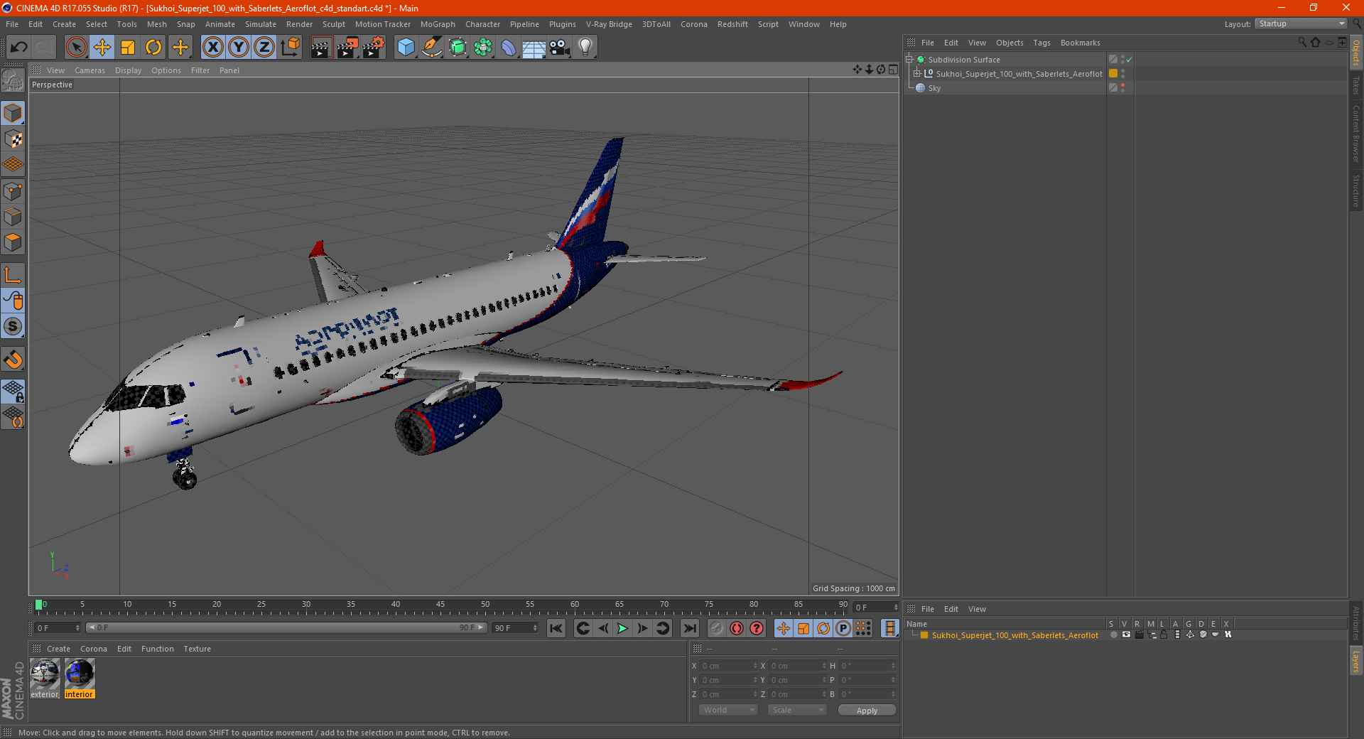The image size is (1364, 739).
Task: Add a Floor environment object
Action: click(x=534, y=48)
